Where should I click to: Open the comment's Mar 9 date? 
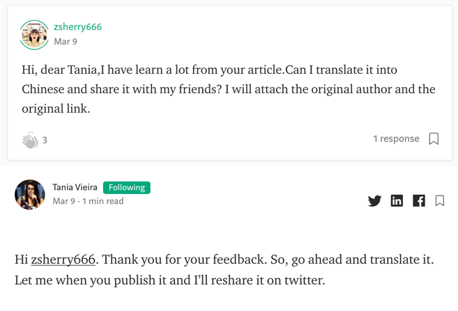click(66, 41)
